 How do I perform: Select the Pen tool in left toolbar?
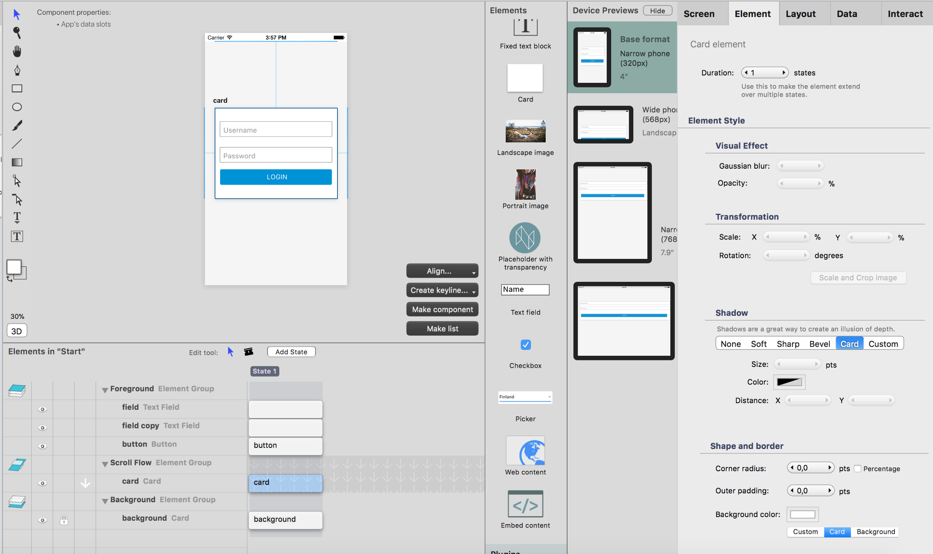(17, 70)
